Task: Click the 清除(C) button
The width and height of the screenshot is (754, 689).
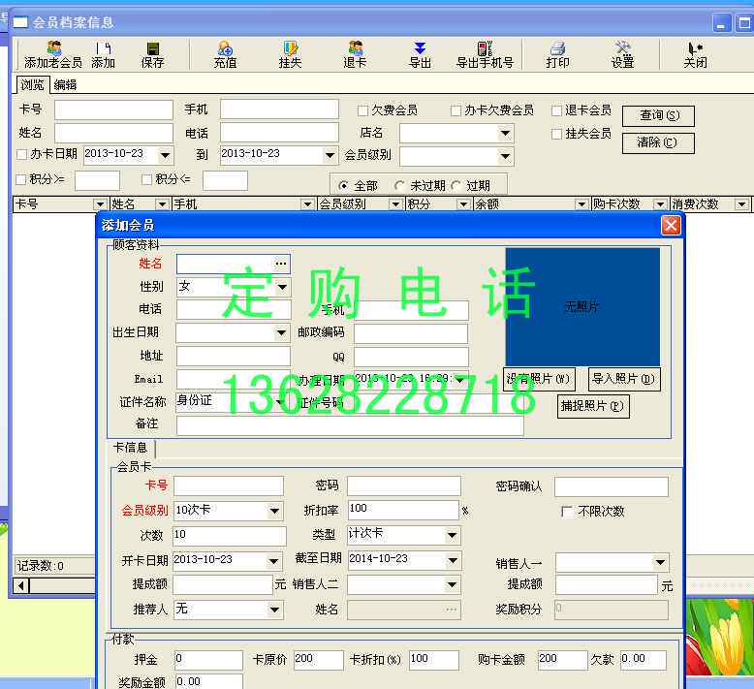Action: (658, 142)
